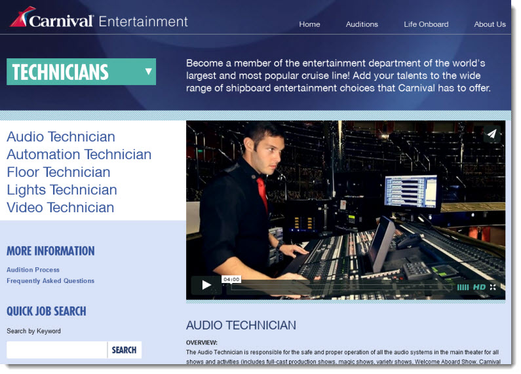This screenshot has width=521, height=374.
Task: Open the Home menu item
Action: [309, 24]
